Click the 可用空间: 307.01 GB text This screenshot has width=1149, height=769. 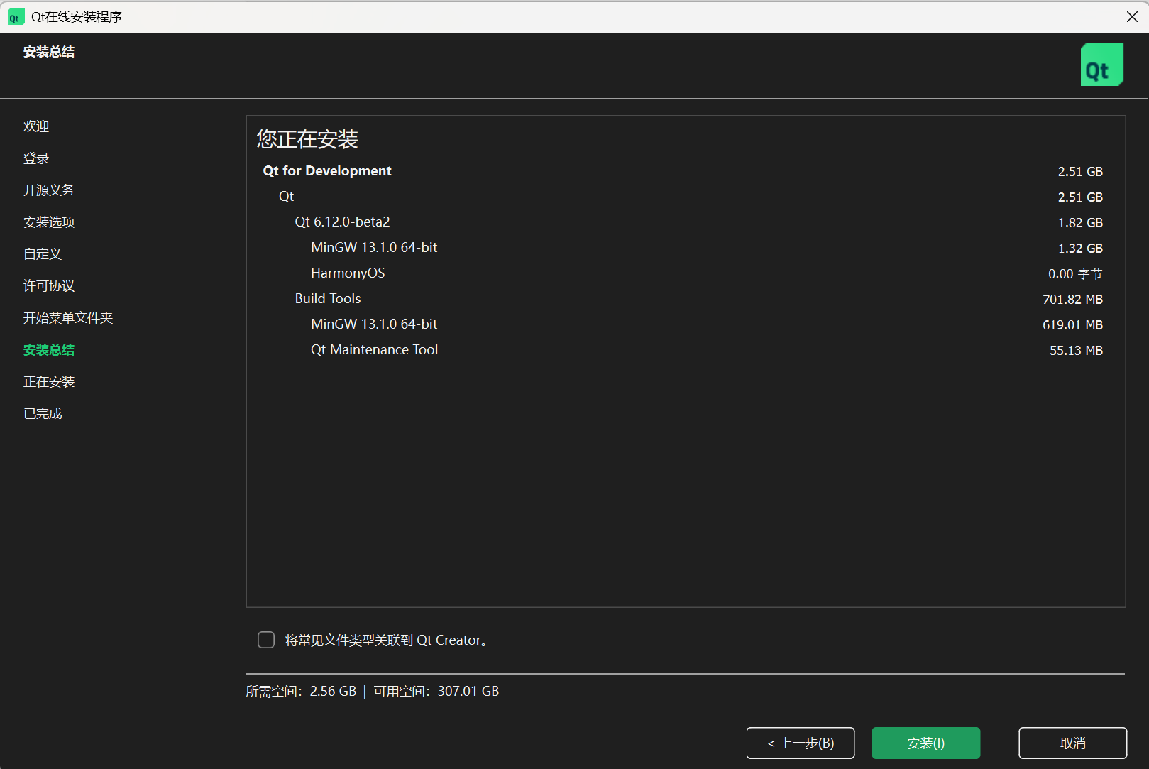(x=436, y=692)
